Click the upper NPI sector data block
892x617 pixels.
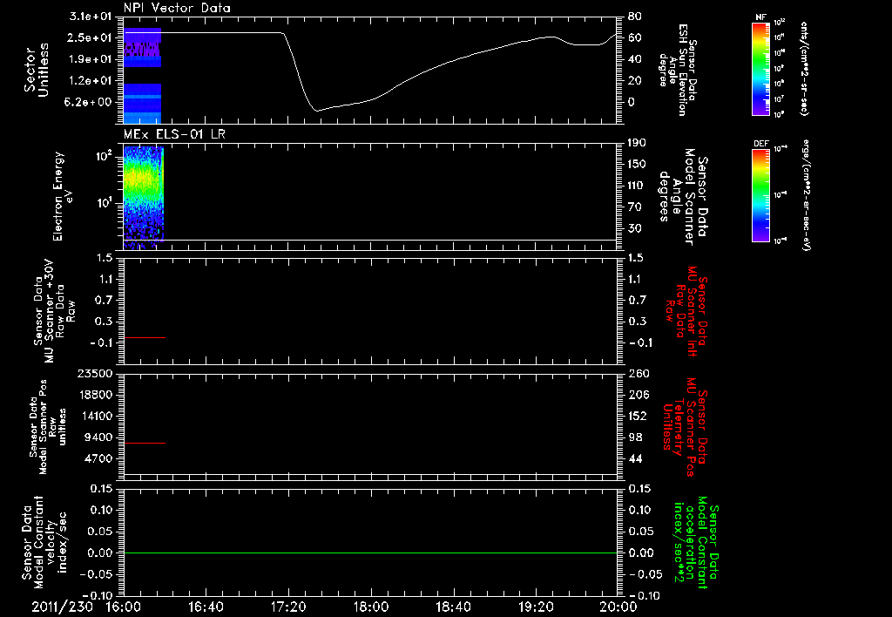point(142,47)
